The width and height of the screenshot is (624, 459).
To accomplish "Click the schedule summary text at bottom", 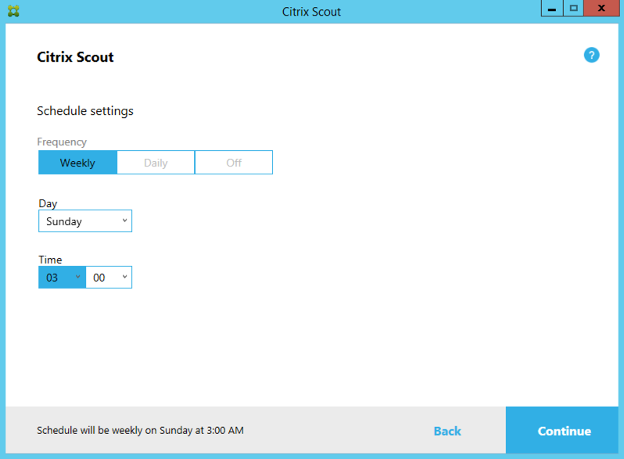I will point(140,430).
